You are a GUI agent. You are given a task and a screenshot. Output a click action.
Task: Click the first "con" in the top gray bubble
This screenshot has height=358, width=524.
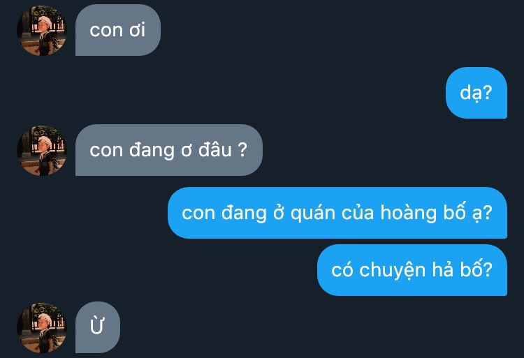(x=106, y=31)
